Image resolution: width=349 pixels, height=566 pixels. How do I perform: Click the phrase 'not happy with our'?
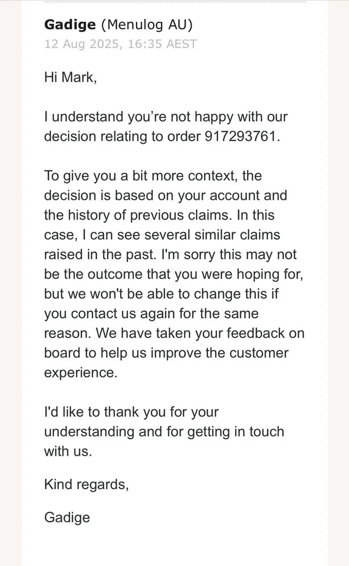[x=229, y=117]
